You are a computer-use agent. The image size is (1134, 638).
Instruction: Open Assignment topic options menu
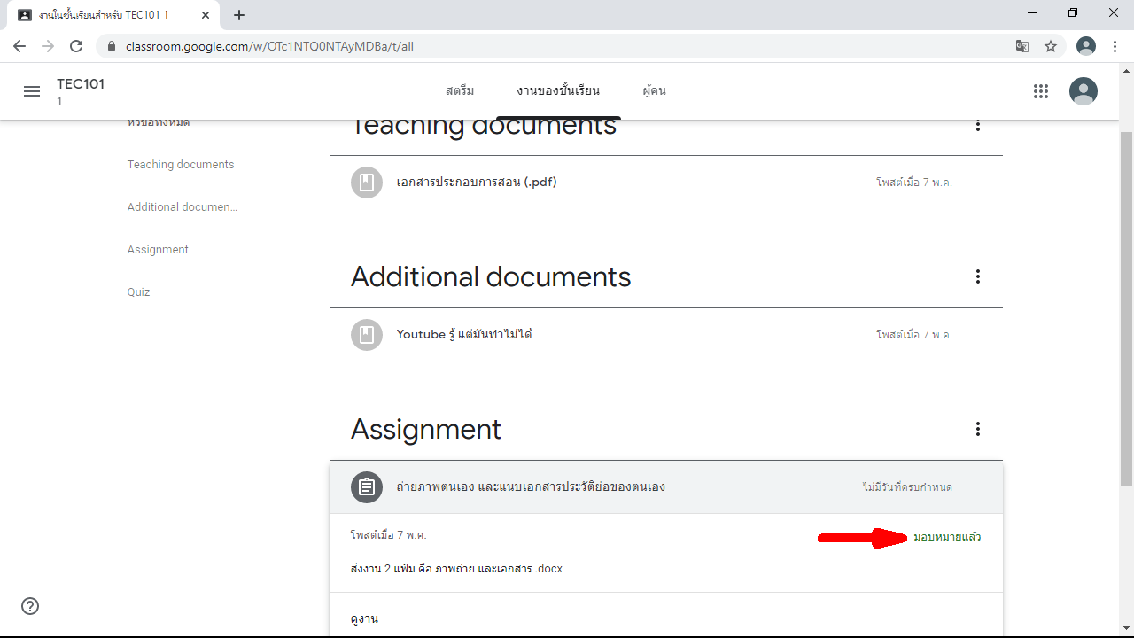tap(978, 430)
